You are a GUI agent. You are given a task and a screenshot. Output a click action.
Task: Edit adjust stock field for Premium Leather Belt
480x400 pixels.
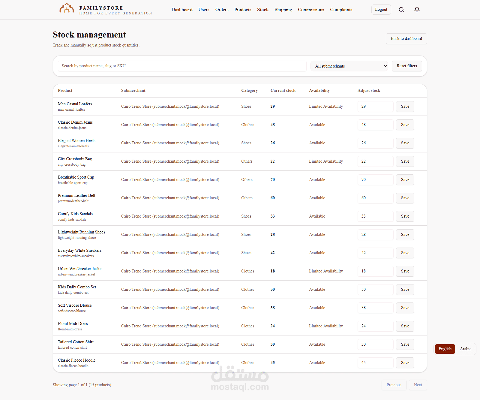pos(375,198)
